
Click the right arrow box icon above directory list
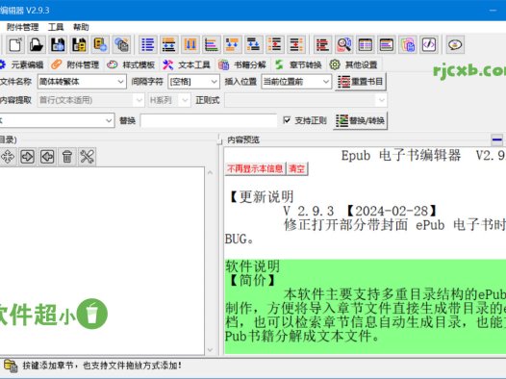click(x=28, y=157)
